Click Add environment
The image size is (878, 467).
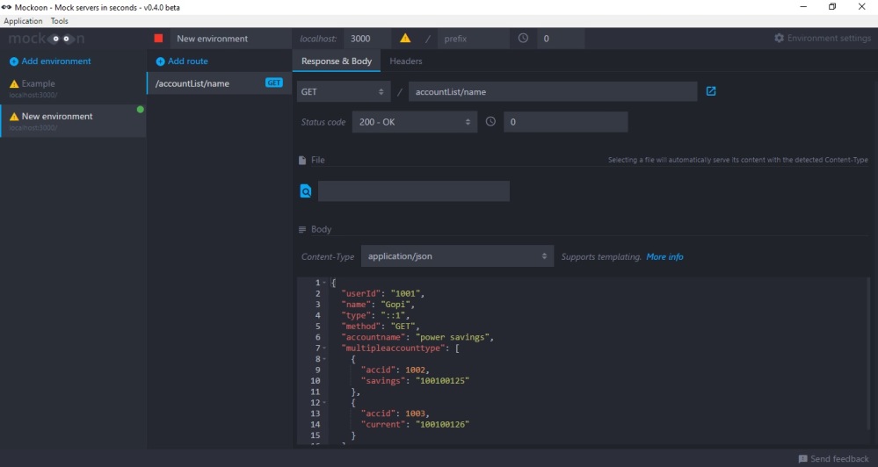pos(56,61)
